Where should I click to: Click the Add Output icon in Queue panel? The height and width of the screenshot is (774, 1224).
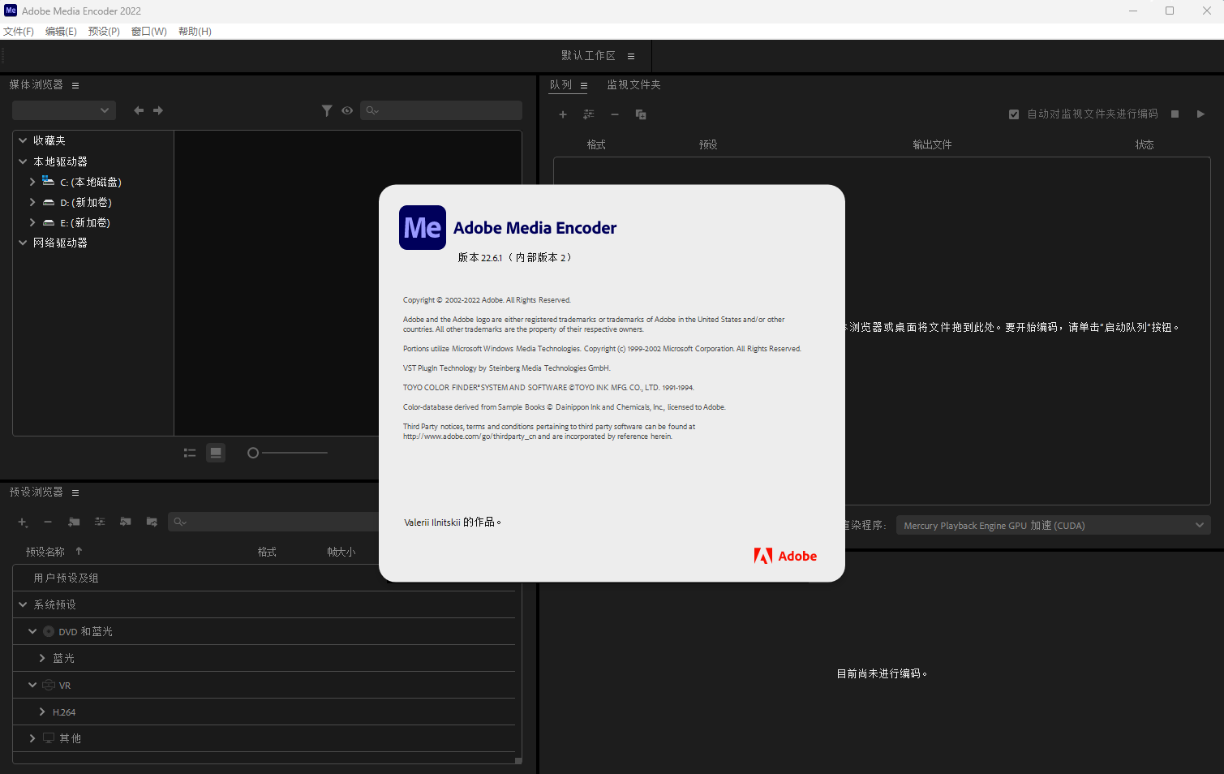tap(641, 114)
